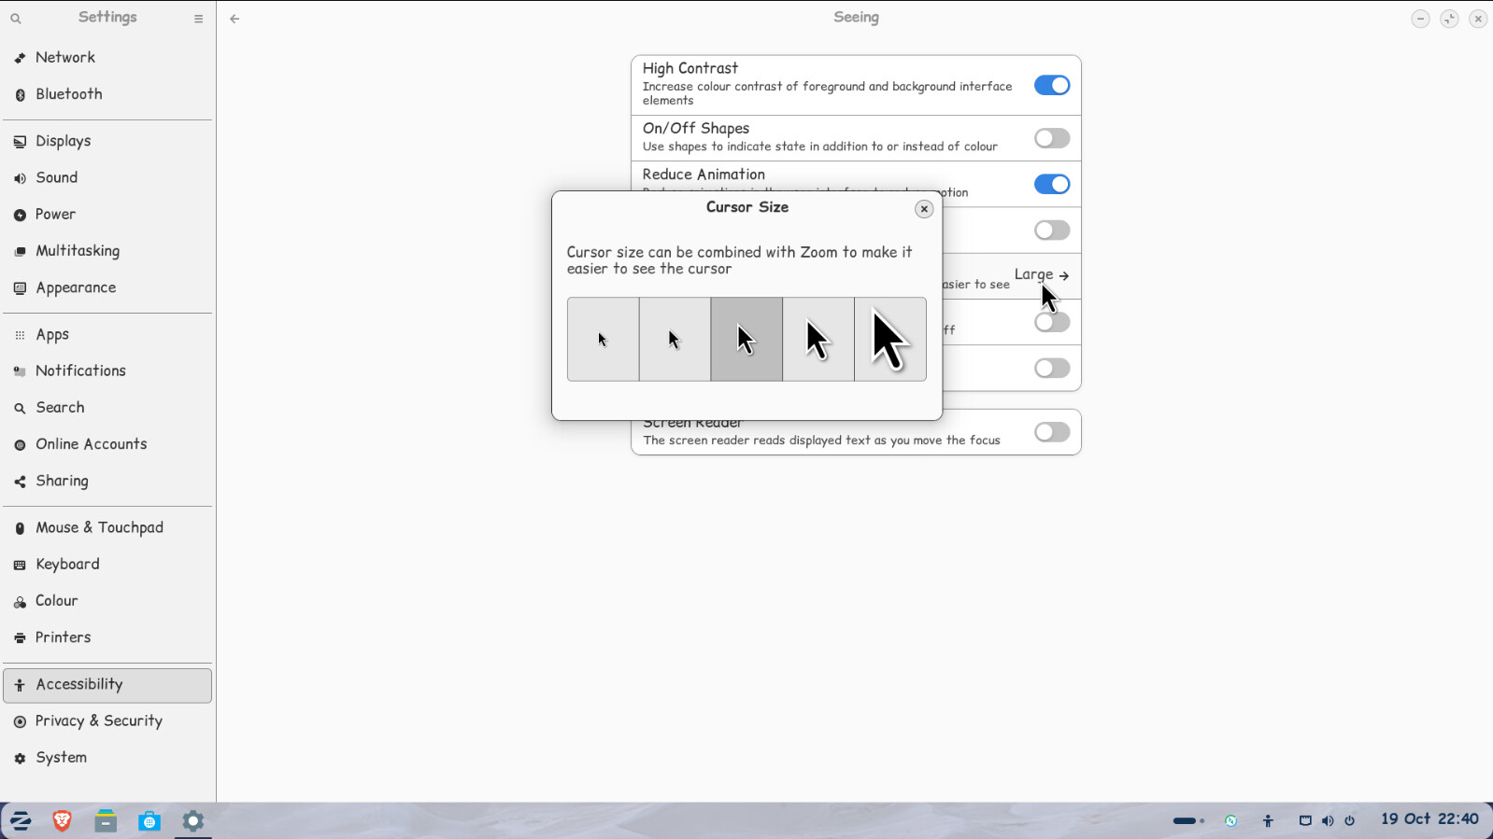The width and height of the screenshot is (1493, 839).
Task: Enable the On/Off Shapes switch
Action: [1051, 139]
